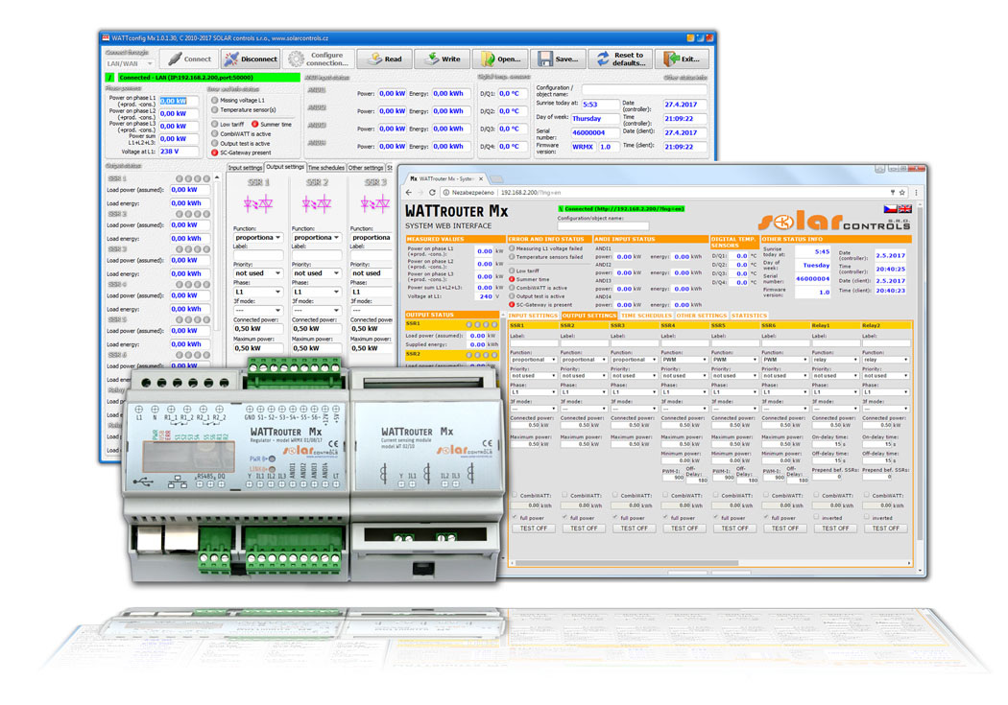
Task: Open web SSR5 Phase L1 dropdown
Action: (734, 391)
